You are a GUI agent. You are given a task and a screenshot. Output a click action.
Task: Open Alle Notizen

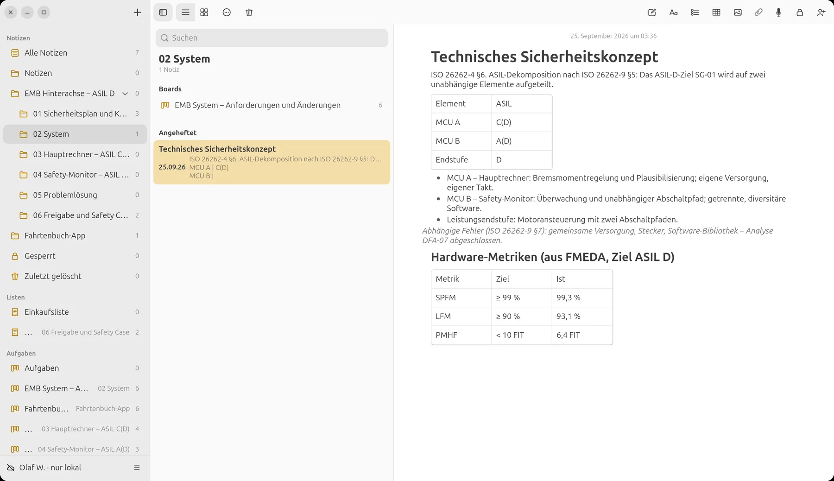(x=75, y=53)
